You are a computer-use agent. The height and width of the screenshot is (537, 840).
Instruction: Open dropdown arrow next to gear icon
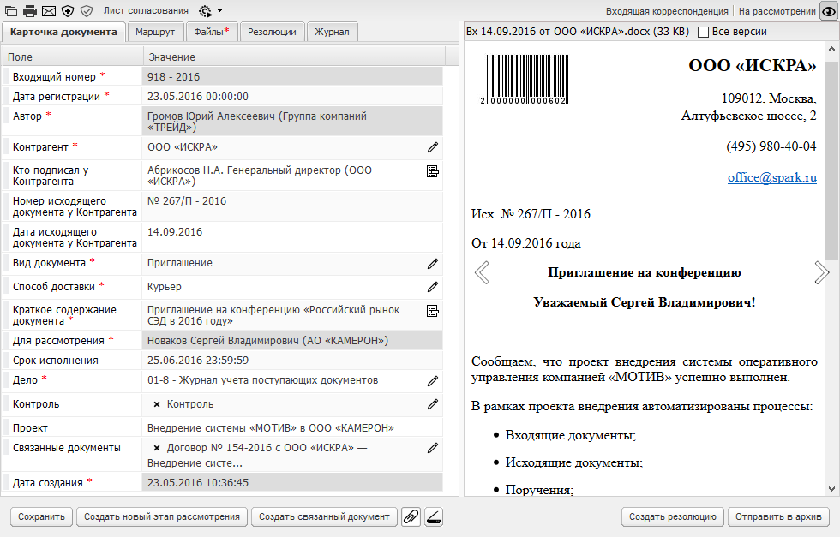click(x=219, y=11)
